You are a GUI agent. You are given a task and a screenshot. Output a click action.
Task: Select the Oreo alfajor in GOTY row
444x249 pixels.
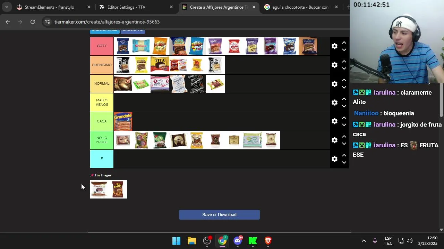point(290,46)
